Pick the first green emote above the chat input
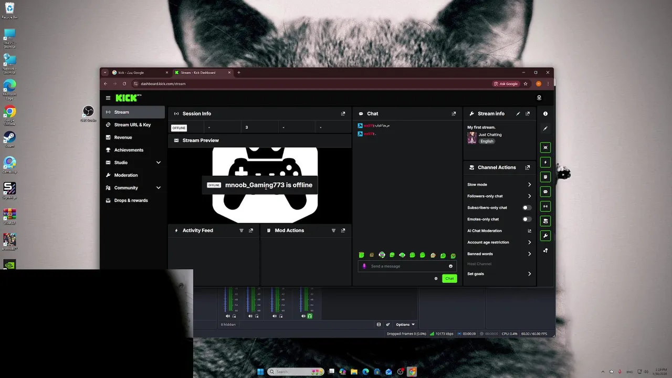Viewport: 672px width, 378px height. coord(361,255)
